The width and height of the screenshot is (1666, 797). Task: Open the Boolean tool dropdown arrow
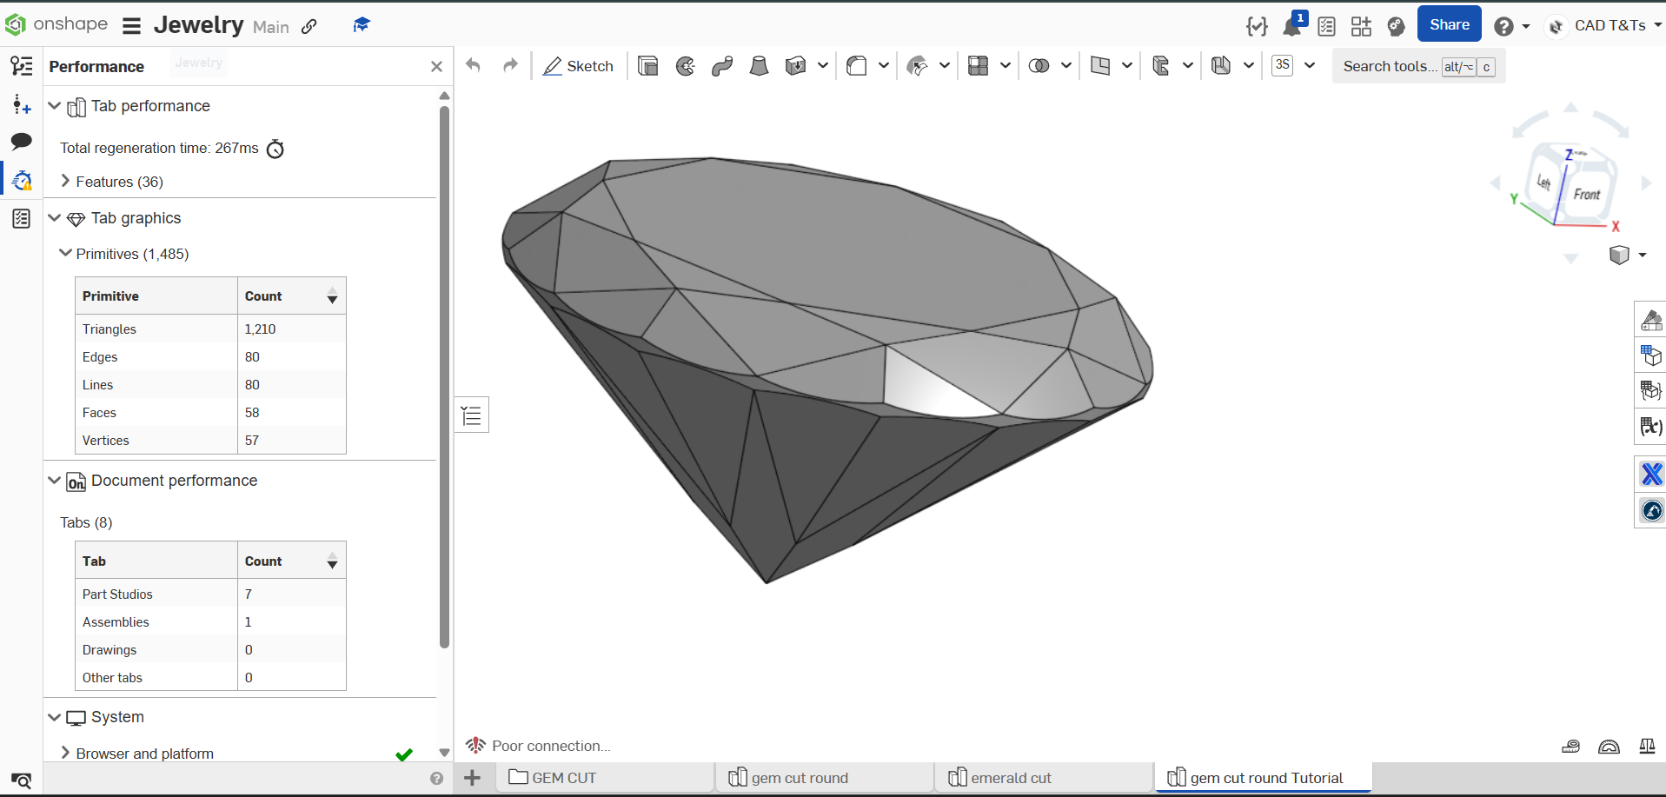(1066, 66)
